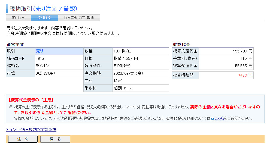Click the stock name ライオン
The width and height of the screenshot is (273, 150).
pyautogui.click(x=43, y=66)
